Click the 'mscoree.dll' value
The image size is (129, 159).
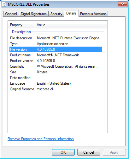[x=45, y=89]
